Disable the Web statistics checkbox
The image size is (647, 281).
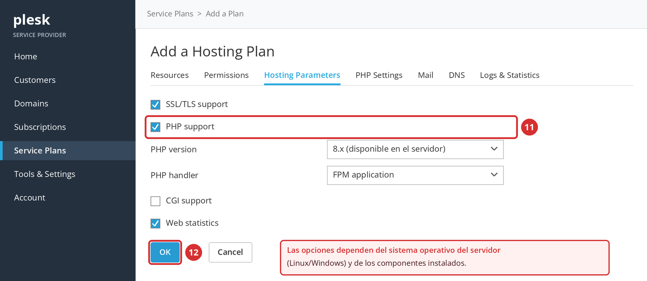point(155,223)
